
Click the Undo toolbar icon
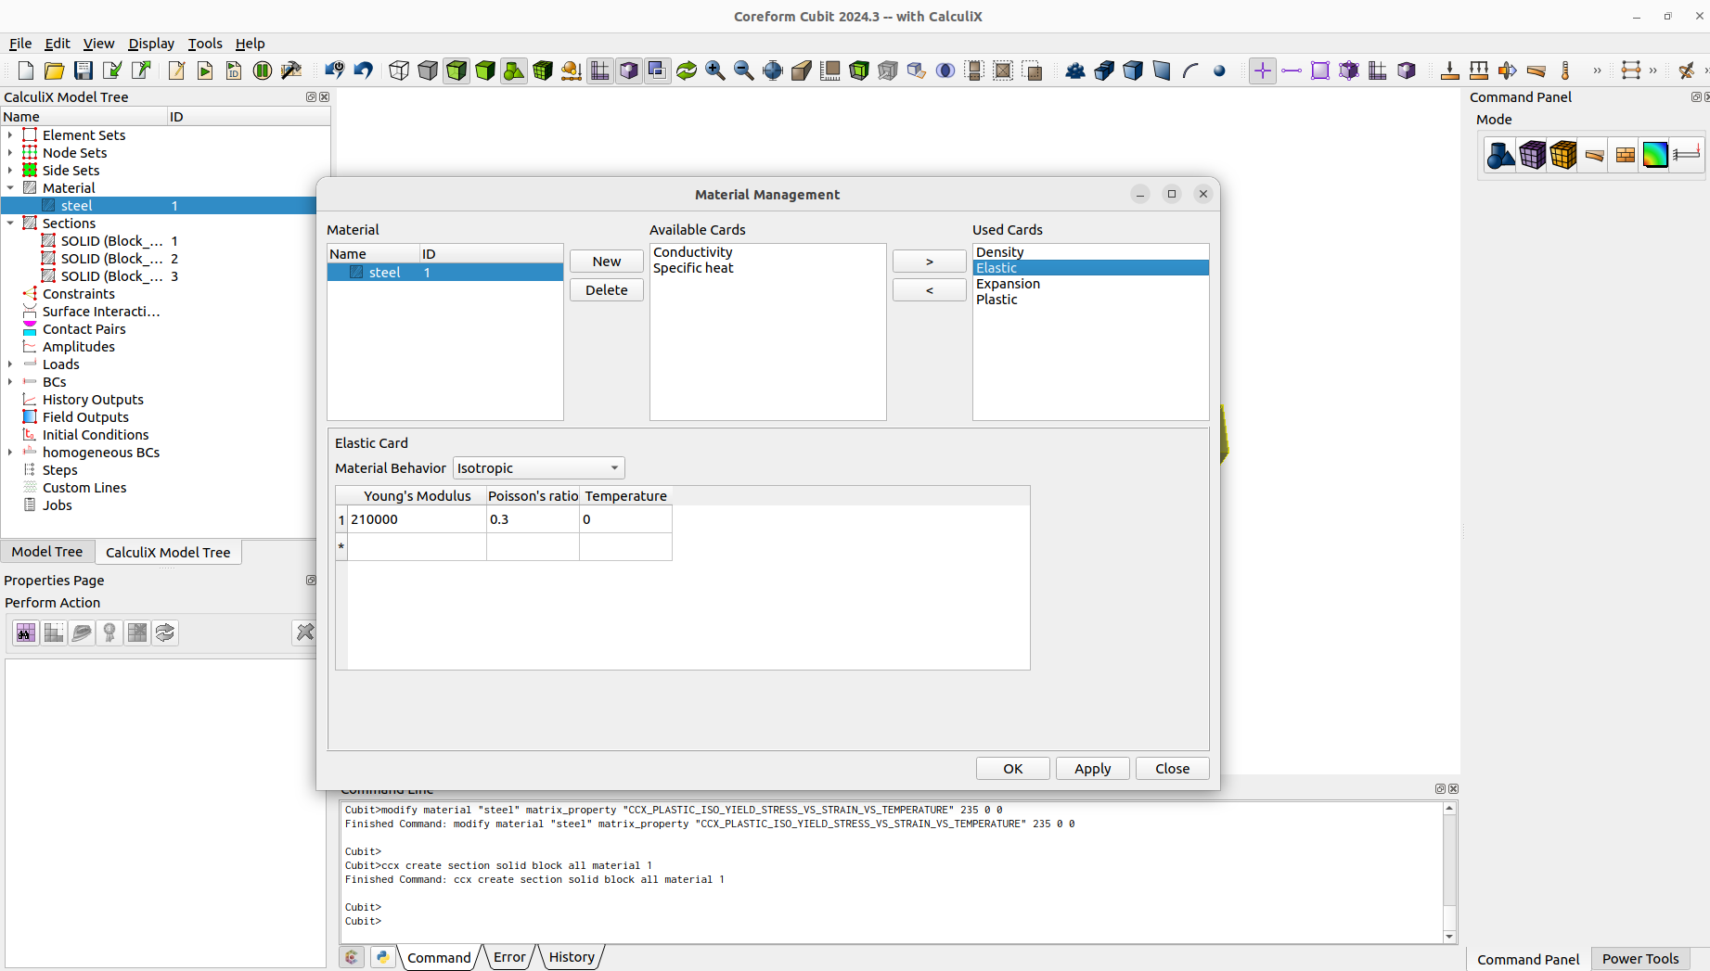point(363,70)
